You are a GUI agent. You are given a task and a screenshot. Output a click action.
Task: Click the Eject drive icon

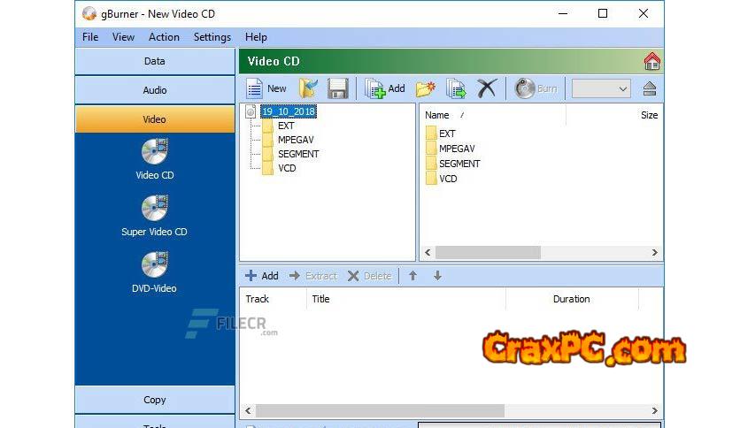click(650, 88)
